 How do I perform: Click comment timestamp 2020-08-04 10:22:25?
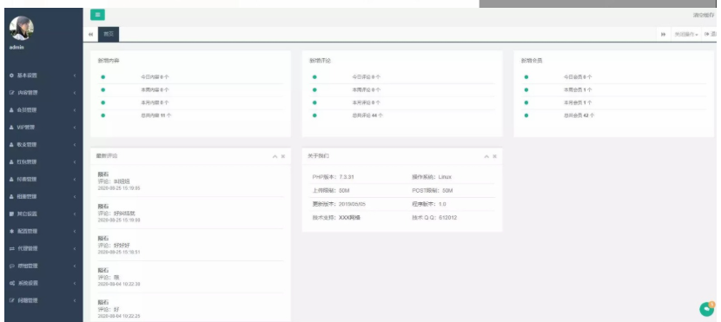[119, 316]
